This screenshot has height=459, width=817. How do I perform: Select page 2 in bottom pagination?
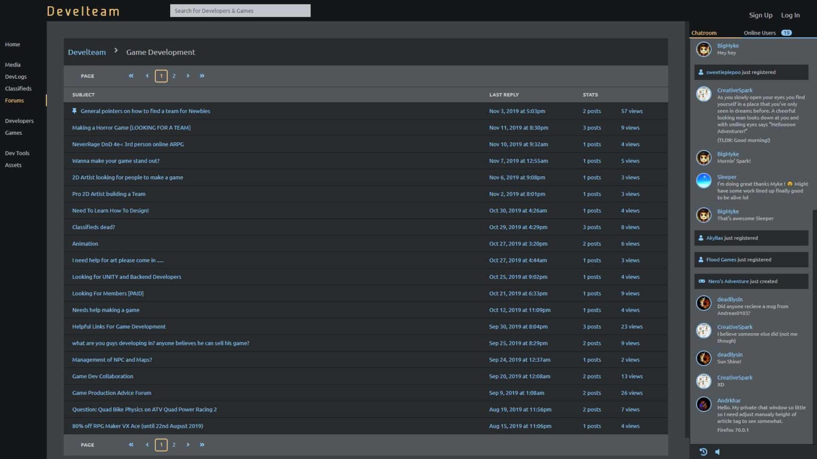pyautogui.click(x=173, y=445)
